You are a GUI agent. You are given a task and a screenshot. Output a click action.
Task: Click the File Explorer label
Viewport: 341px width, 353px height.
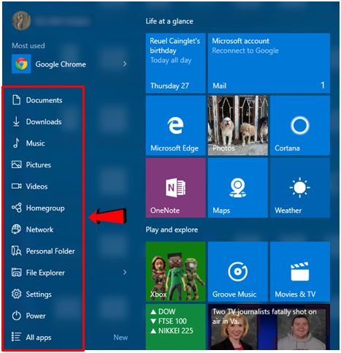[x=45, y=273]
